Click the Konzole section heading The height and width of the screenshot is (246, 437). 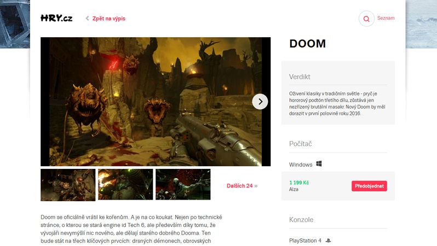301,220
